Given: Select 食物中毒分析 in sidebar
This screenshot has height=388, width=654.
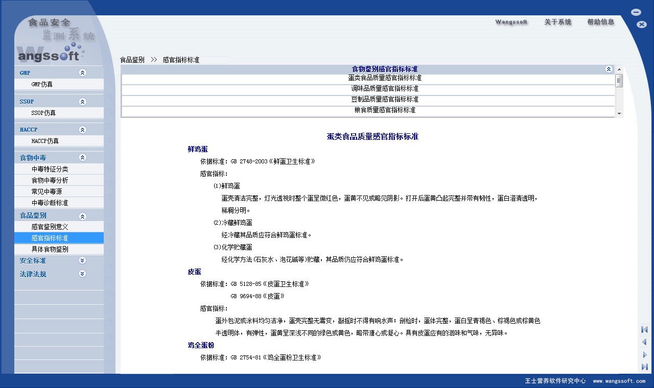Looking at the screenshot, I should tap(59, 180).
